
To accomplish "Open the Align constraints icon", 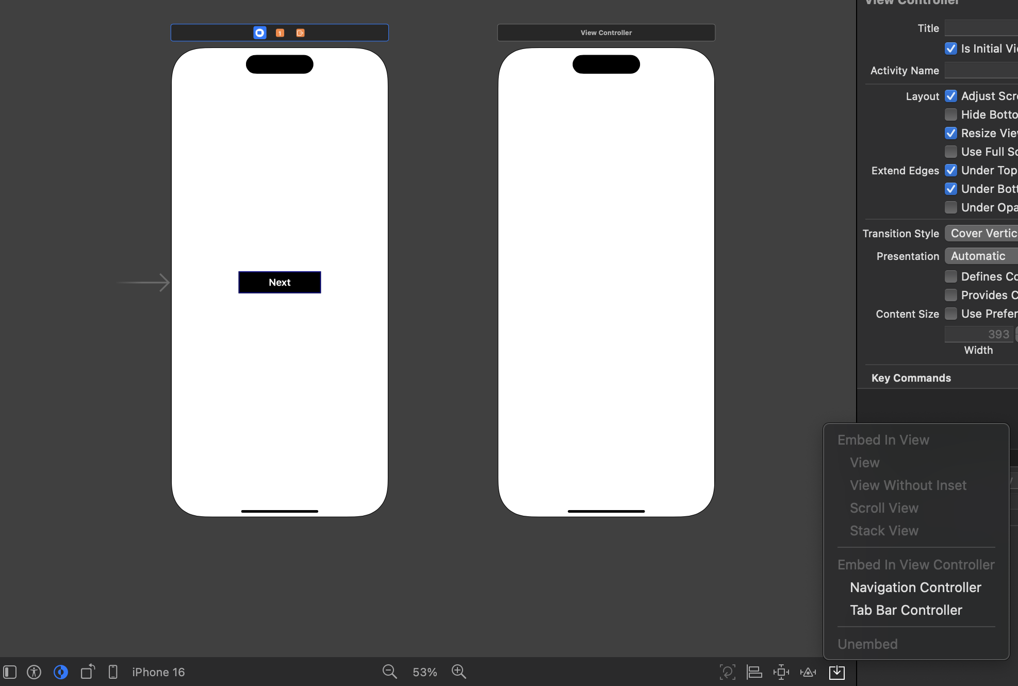I will 754,672.
